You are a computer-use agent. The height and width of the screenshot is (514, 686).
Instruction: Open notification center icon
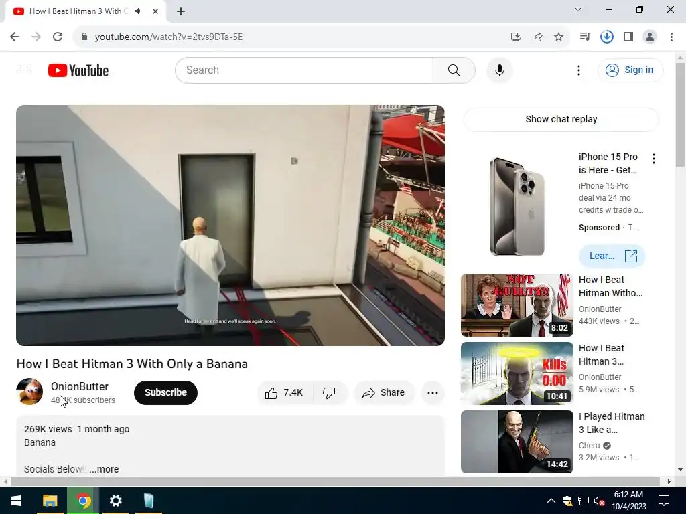pyautogui.click(x=664, y=501)
